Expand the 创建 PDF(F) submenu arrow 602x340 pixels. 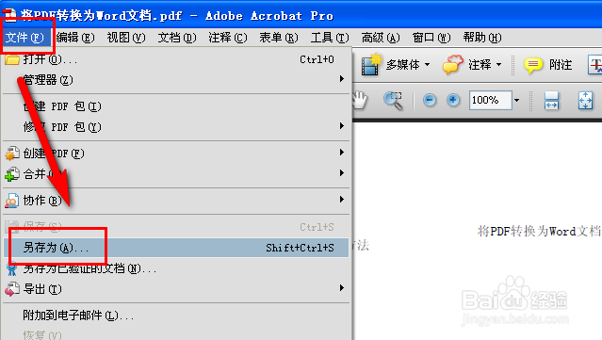click(341, 153)
